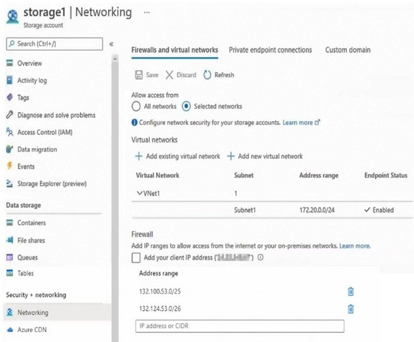Click the Enabled endpoint status
This screenshot has height=342, width=414.
(x=379, y=210)
